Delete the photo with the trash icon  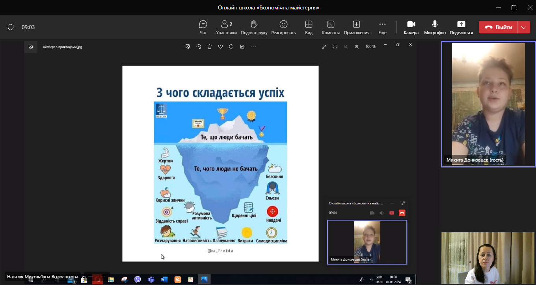(x=210, y=46)
